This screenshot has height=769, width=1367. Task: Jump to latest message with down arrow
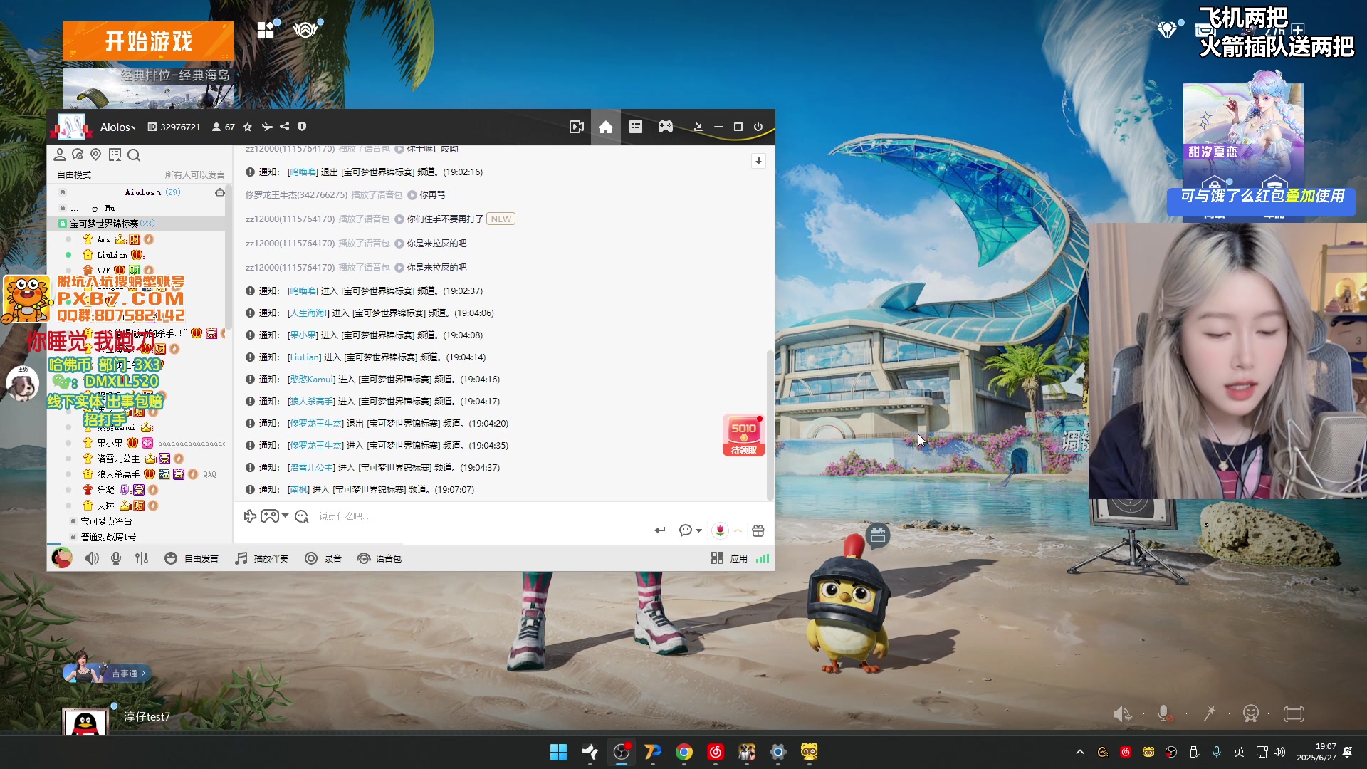[x=758, y=161]
